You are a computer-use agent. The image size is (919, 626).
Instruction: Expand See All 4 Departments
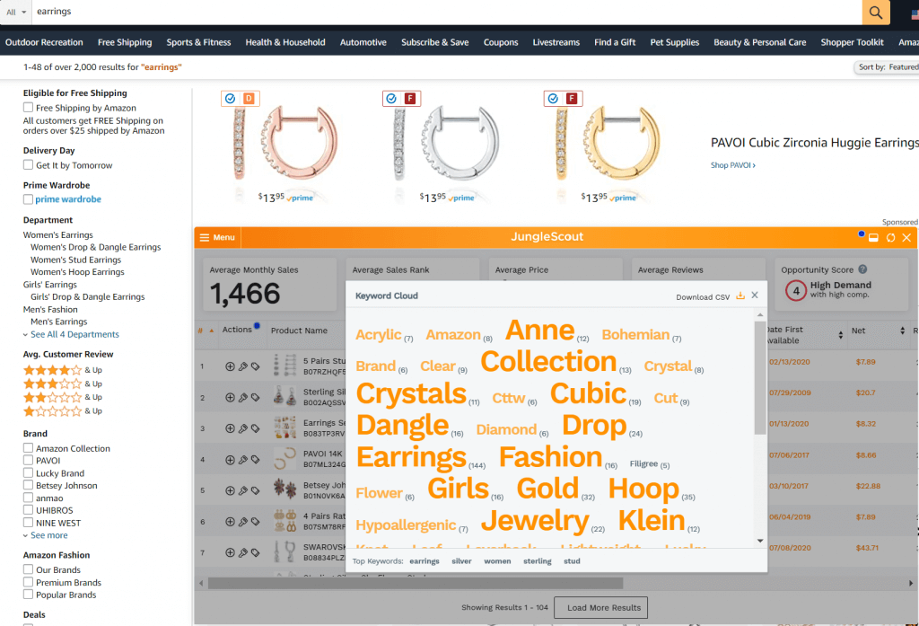[74, 334]
